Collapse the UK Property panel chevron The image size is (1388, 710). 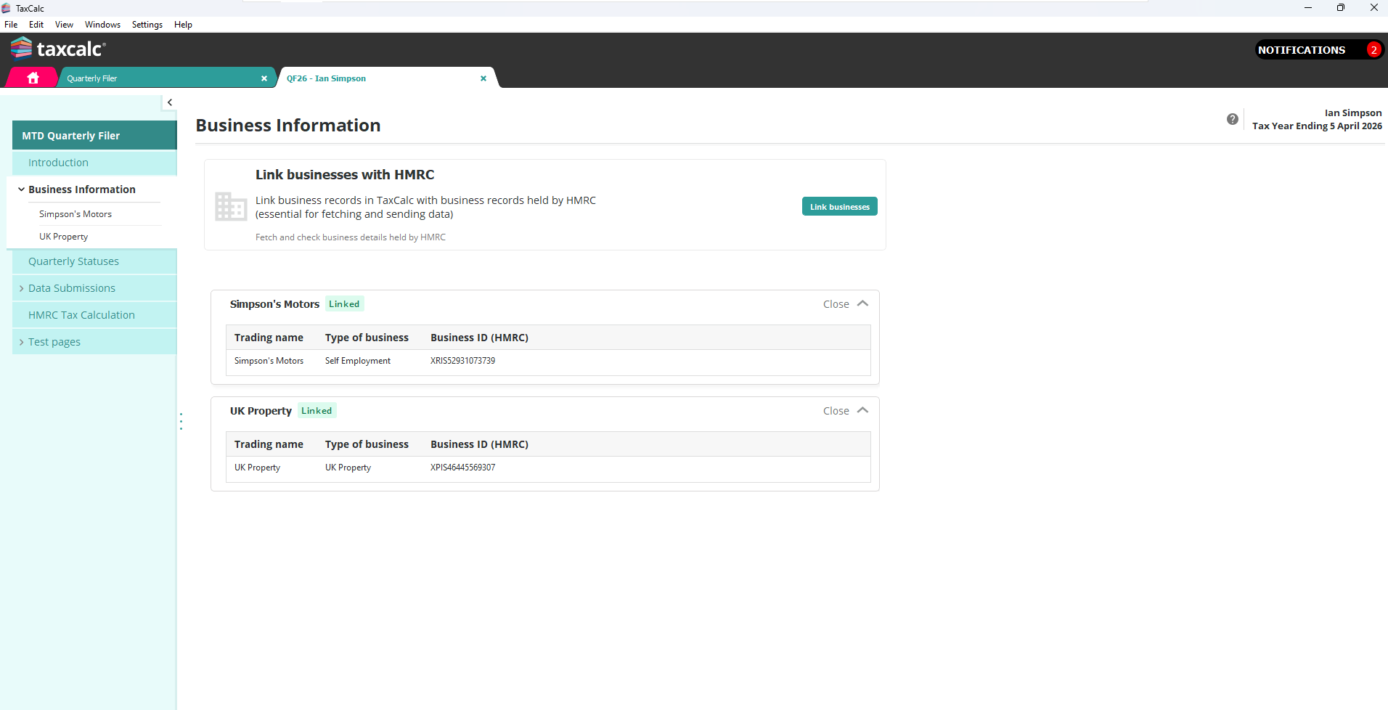click(862, 410)
